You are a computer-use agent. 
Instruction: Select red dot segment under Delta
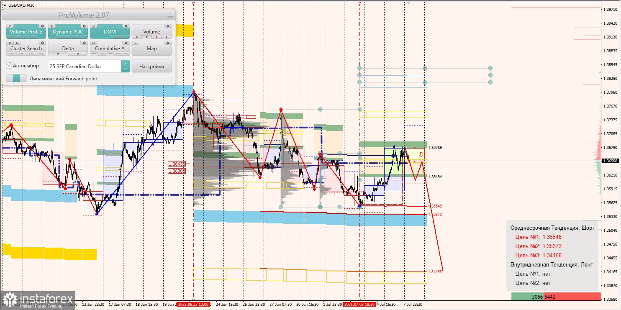tap(77, 54)
